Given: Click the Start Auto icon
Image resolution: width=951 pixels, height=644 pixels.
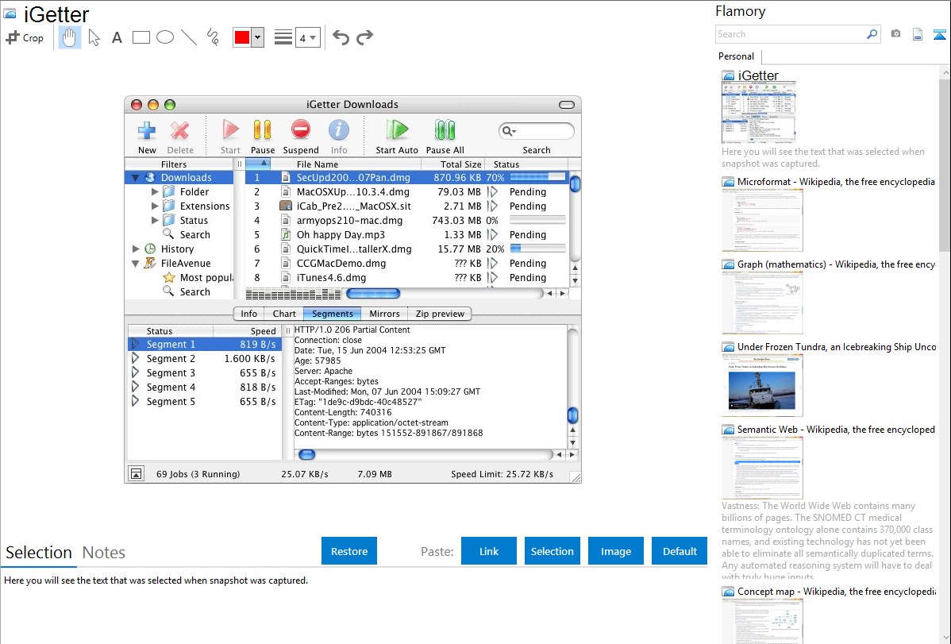Looking at the screenshot, I should tap(397, 129).
